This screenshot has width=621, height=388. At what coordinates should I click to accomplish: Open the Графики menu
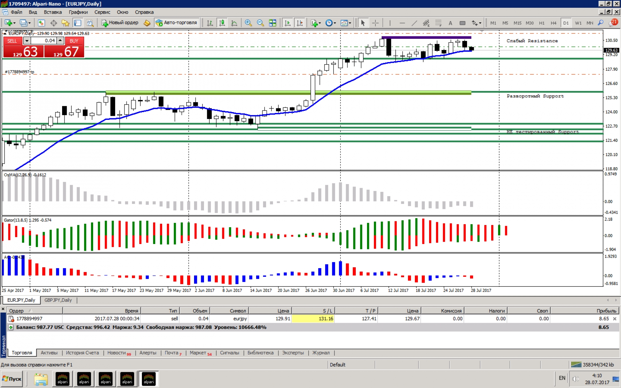coord(78,12)
